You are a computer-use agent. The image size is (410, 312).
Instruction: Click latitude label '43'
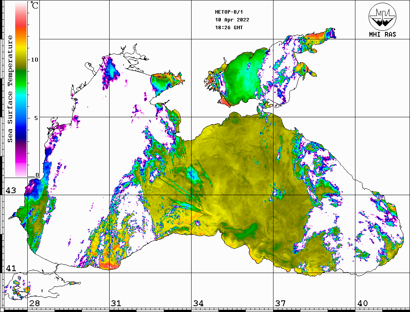[11, 190]
